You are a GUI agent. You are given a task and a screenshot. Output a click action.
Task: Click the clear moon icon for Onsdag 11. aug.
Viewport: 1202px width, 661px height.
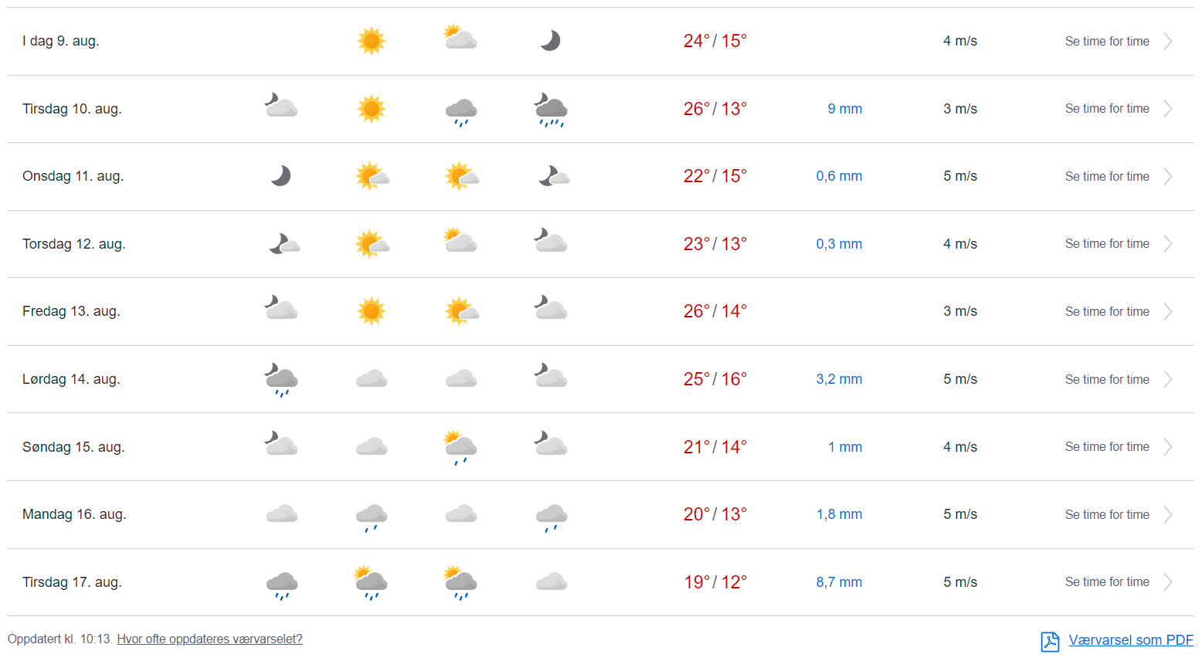281,176
